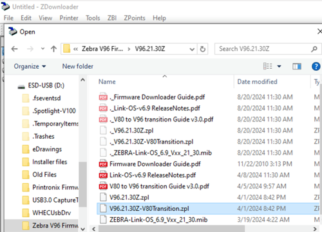322x232 pixels.
Task: Click the Open dialog title icon
Action: pos(13,31)
